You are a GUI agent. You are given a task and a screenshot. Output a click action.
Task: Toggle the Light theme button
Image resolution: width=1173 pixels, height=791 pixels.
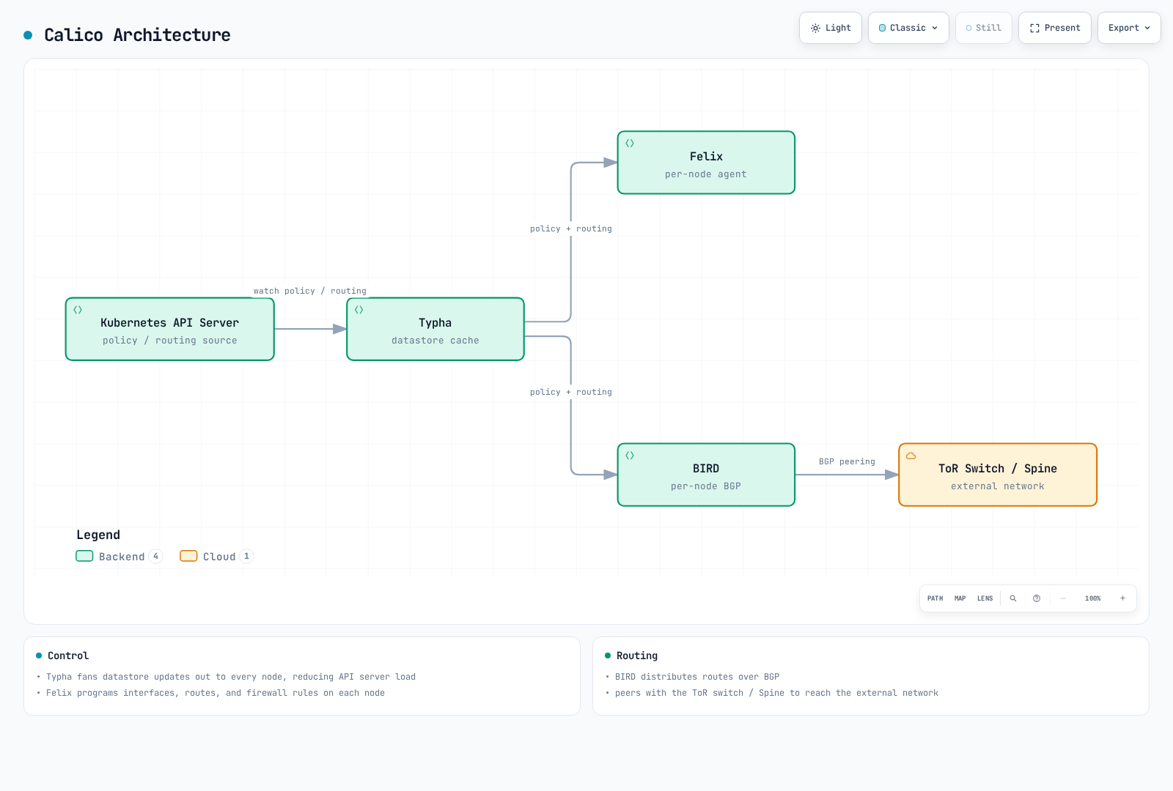[x=831, y=28]
